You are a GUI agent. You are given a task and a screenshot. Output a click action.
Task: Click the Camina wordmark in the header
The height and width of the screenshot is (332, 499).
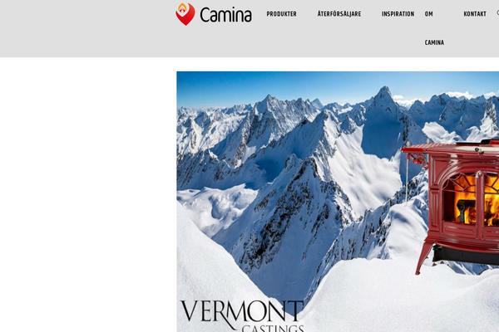[226, 14]
